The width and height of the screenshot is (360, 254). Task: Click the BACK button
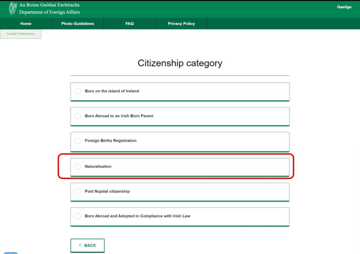point(87,245)
